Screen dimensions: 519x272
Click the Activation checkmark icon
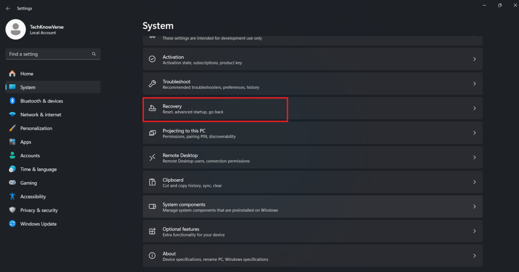pos(152,59)
